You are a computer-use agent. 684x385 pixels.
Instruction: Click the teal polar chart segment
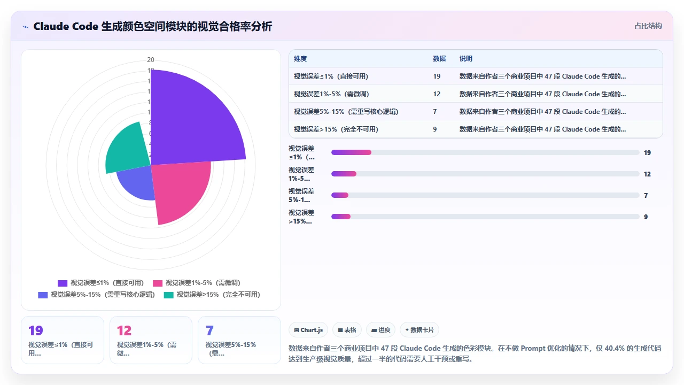tap(128, 147)
